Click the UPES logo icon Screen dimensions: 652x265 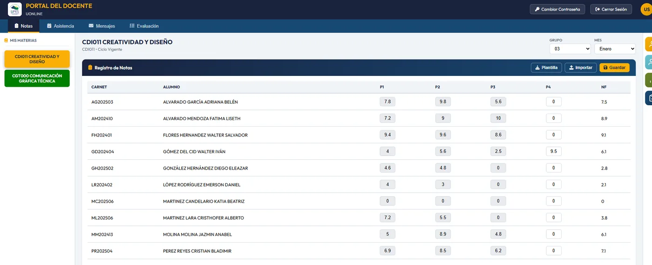coord(15,9)
